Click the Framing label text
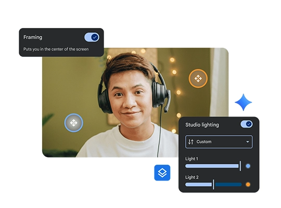The height and width of the screenshot is (208, 281). pos(33,37)
